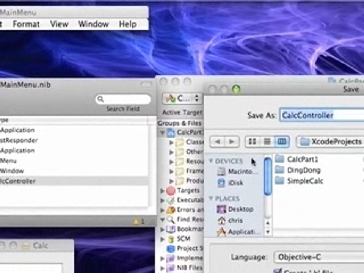Open the Format menu in MainMenu
The image size is (364, 273).
click(26, 24)
